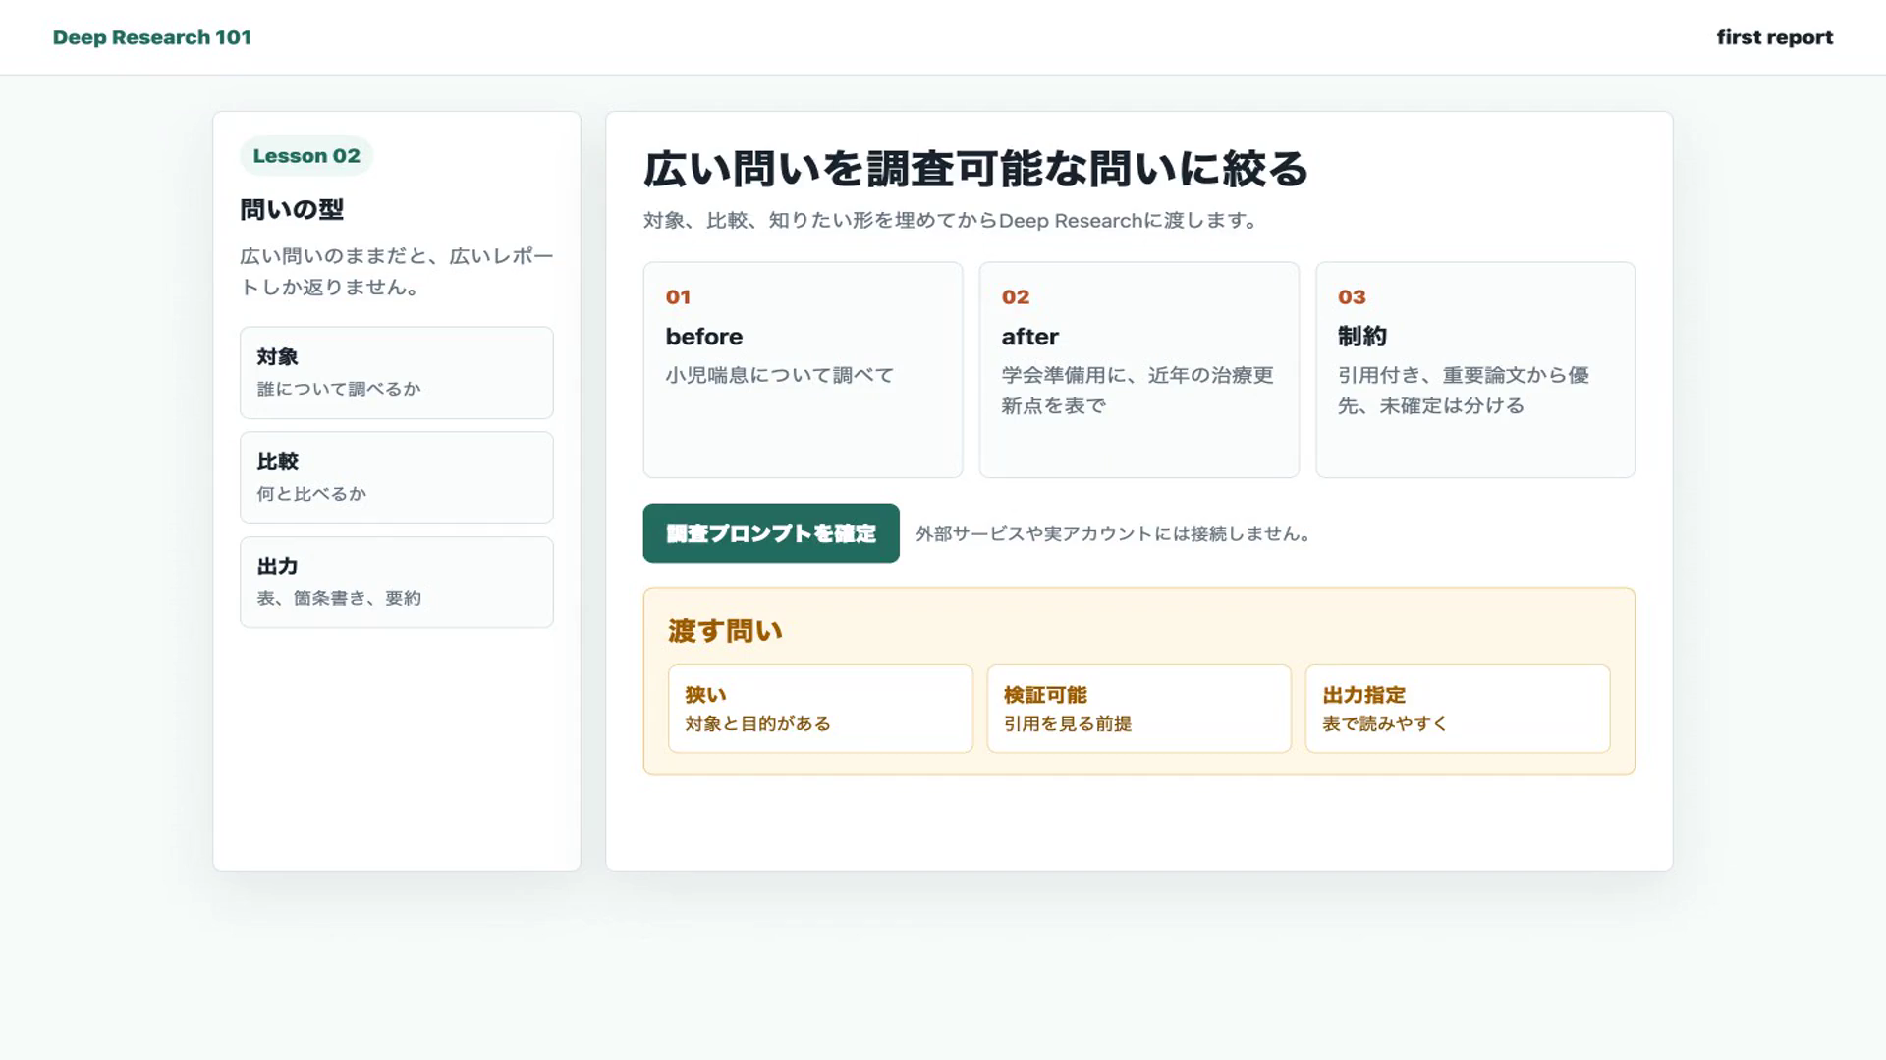Click the 検証可能 result card

pyautogui.click(x=1139, y=709)
